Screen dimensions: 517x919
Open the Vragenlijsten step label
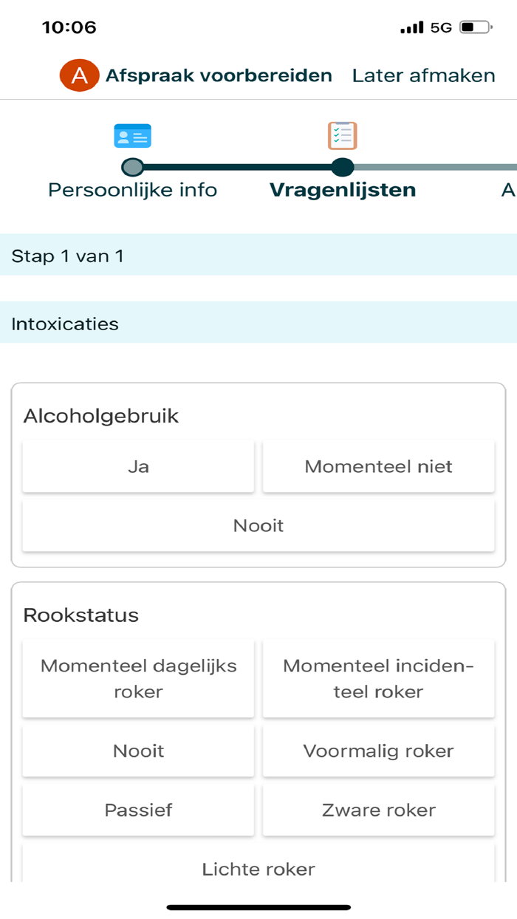pyautogui.click(x=342, y=189)
